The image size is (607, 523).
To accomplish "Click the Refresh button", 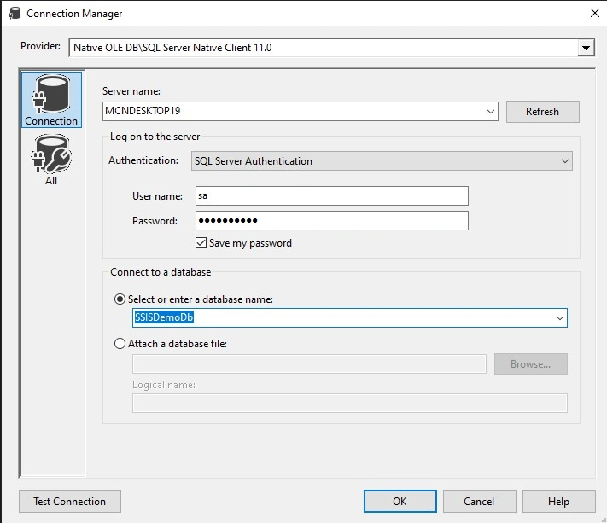I will tap(542, 112).
